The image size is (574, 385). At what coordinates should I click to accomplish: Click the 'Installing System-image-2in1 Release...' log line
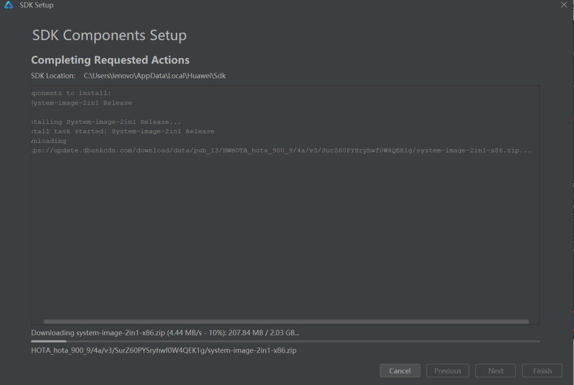tap(106, 122)
